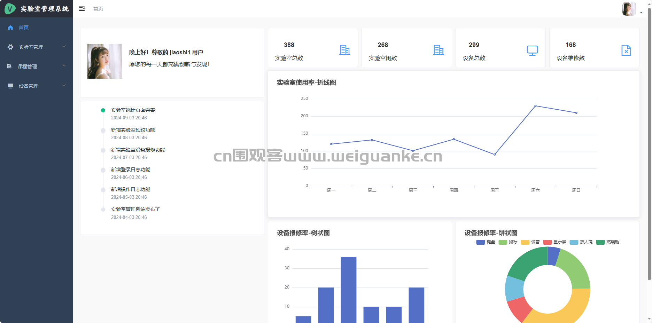Click the building icon on 实验室总数 card

[x=344, y=50]
